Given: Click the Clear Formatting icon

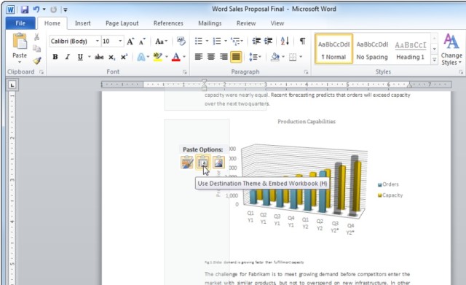Looking at the screenshot, I should [x=181, y=41].
